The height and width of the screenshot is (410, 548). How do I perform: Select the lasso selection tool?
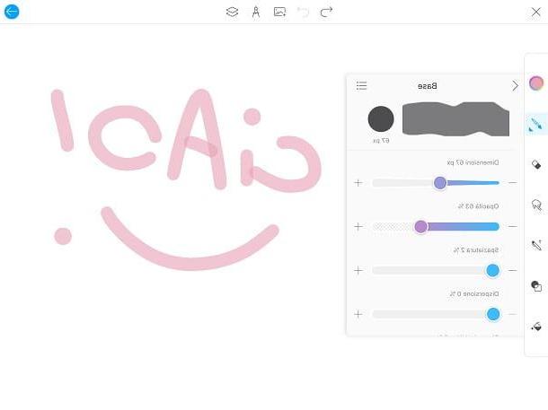(536, 205)
